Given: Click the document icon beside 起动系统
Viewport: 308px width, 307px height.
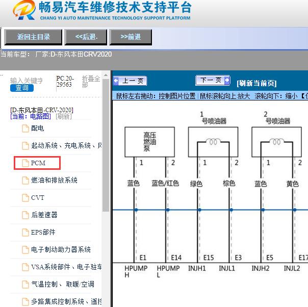Looking at the screenshot, I should (x=25, y=146).
